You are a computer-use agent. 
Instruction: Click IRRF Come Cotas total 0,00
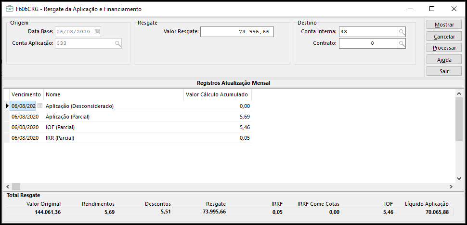(334, 212)
